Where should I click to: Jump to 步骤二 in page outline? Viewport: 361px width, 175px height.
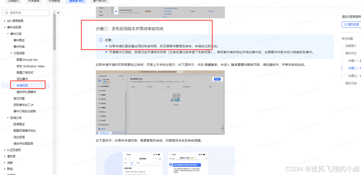point(355,68)
